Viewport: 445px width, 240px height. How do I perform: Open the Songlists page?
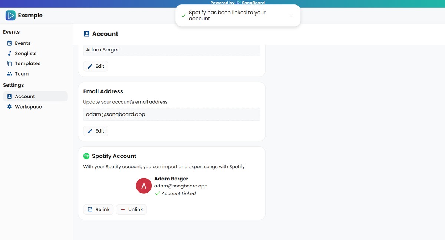[x=35, y=53]
